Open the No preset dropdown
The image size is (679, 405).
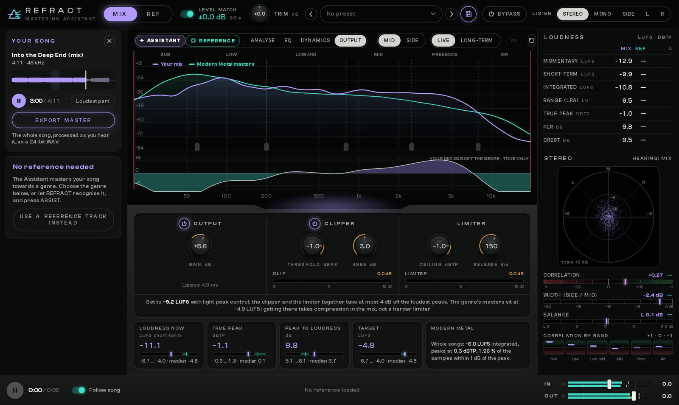pyautogui.click(x=381, y=14)
